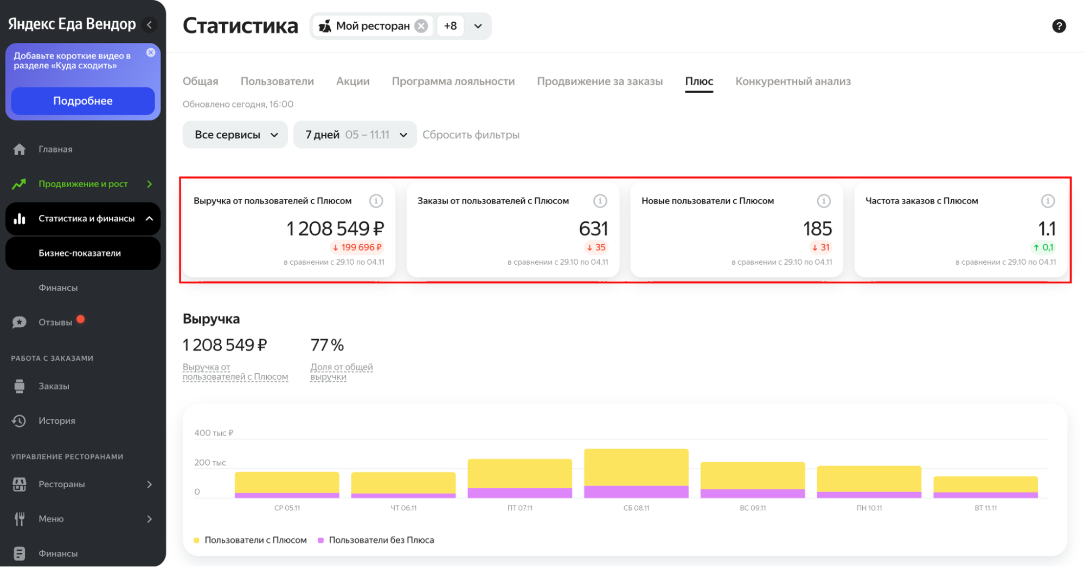Viewport: 1084px width, 567px height.
Task: Click the Продвижение и рост growth icon
Action: (20, 184)
